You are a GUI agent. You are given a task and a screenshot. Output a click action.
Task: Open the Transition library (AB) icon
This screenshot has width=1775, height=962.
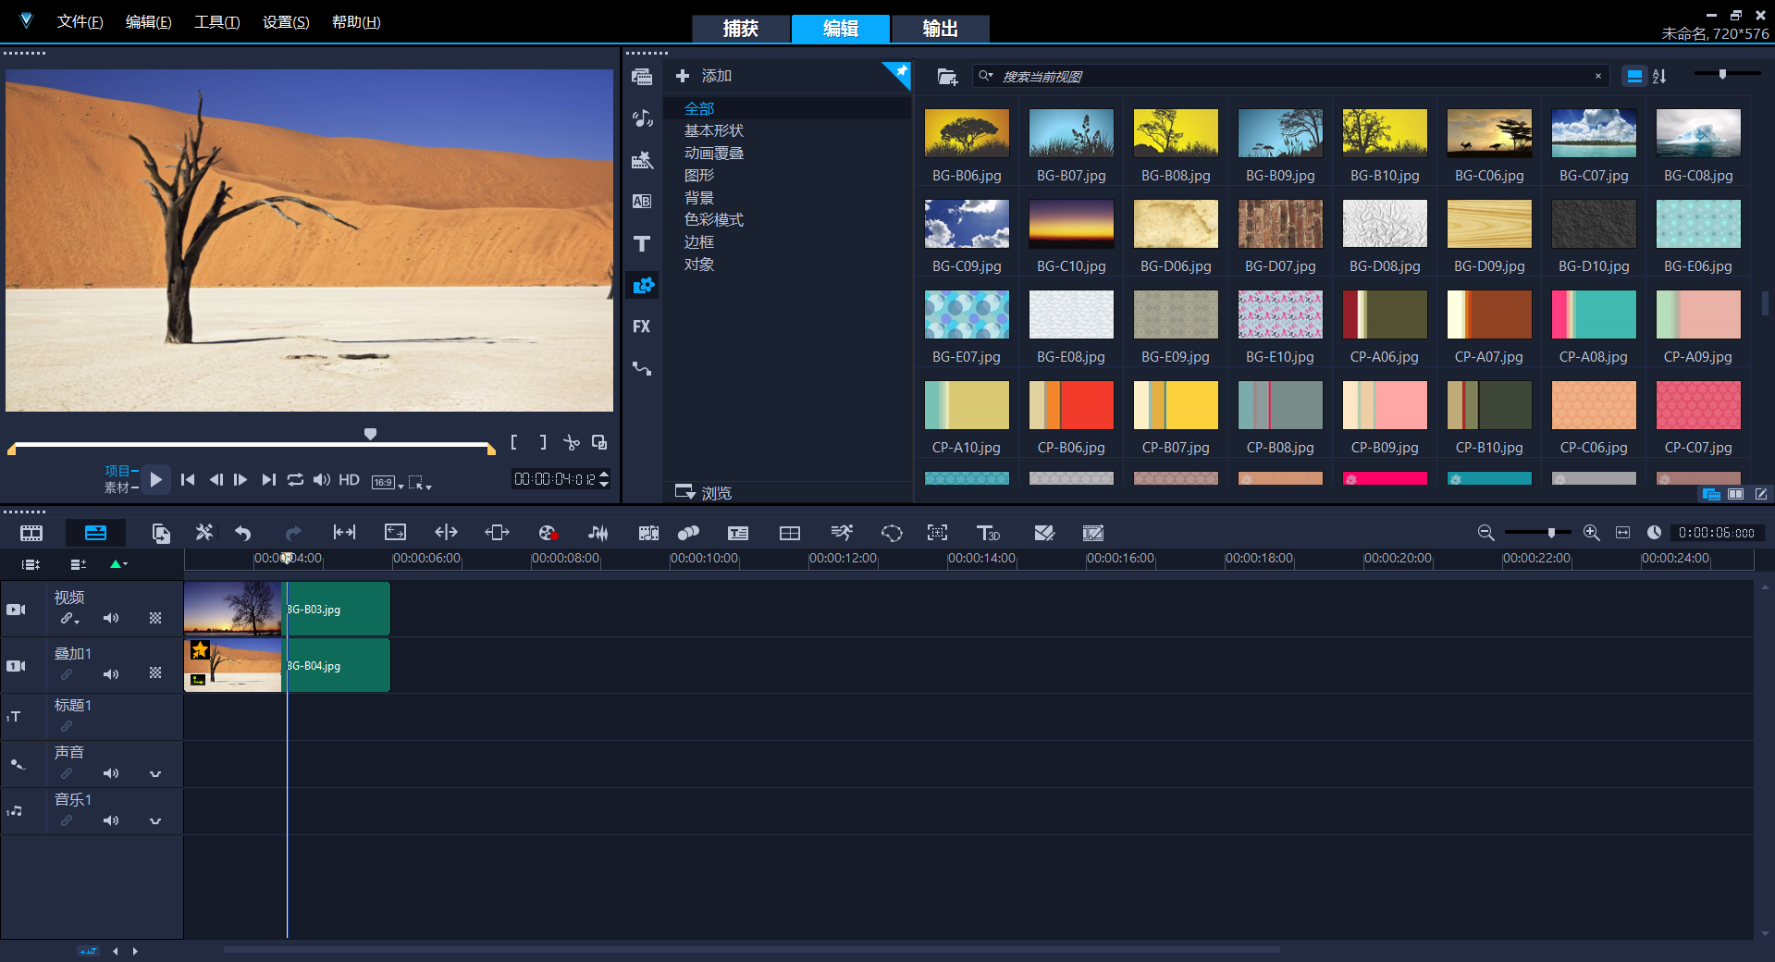point(642,202)
